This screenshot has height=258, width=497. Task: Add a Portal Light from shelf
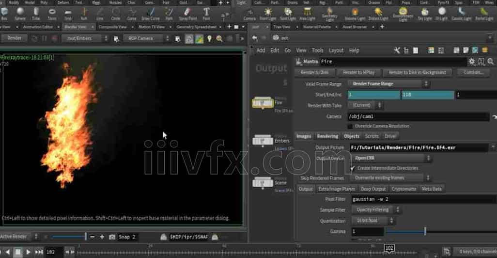[484, 14]
